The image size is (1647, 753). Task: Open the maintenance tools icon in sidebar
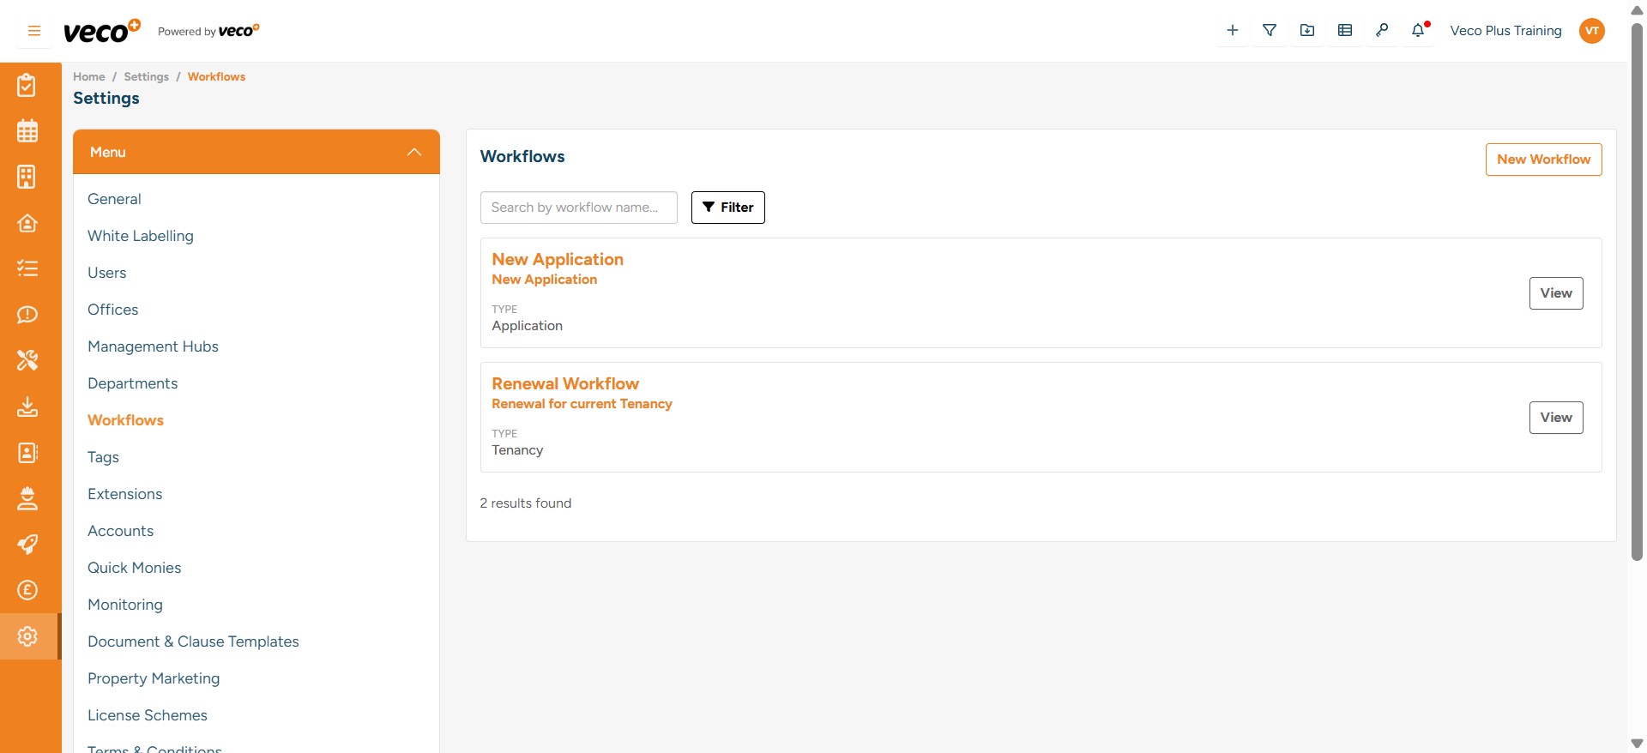pos(27,360)
